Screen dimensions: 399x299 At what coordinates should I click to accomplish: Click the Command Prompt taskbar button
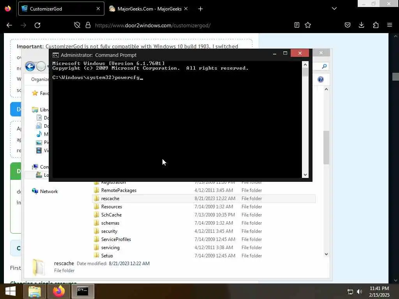click(x=83, y=291)
